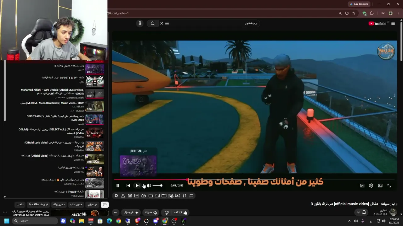Click the clapperboard icon below player
The height and width of the screenshot is (226, 403).
[164, 196]
